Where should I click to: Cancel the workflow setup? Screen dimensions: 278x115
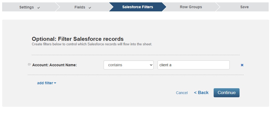[x=182, y=93]
